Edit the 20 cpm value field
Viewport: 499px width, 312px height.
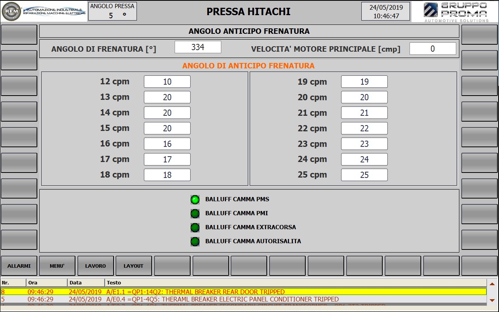coord(364,97)
